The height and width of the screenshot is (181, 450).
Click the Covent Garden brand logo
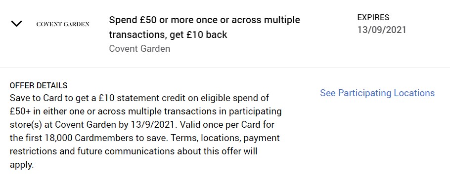[x=63, y=24]
